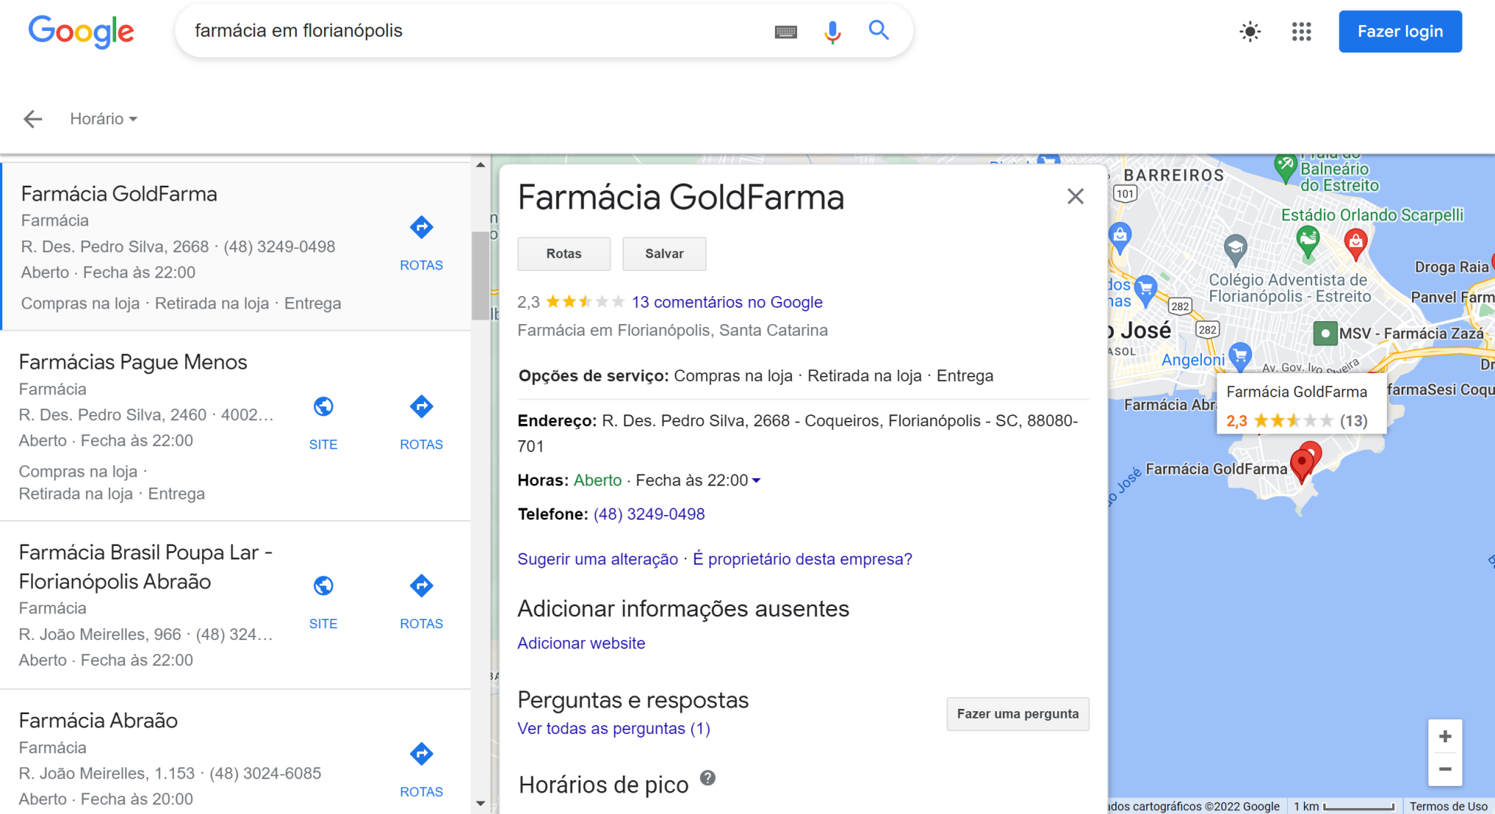Image resolution: width=1495 pixels, height=814 pixels.
Task: Click the green MSV - Farmácia Zazá marker
Action: [x=1325, y=334]
